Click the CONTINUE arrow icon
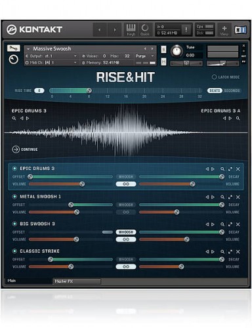 16,150
